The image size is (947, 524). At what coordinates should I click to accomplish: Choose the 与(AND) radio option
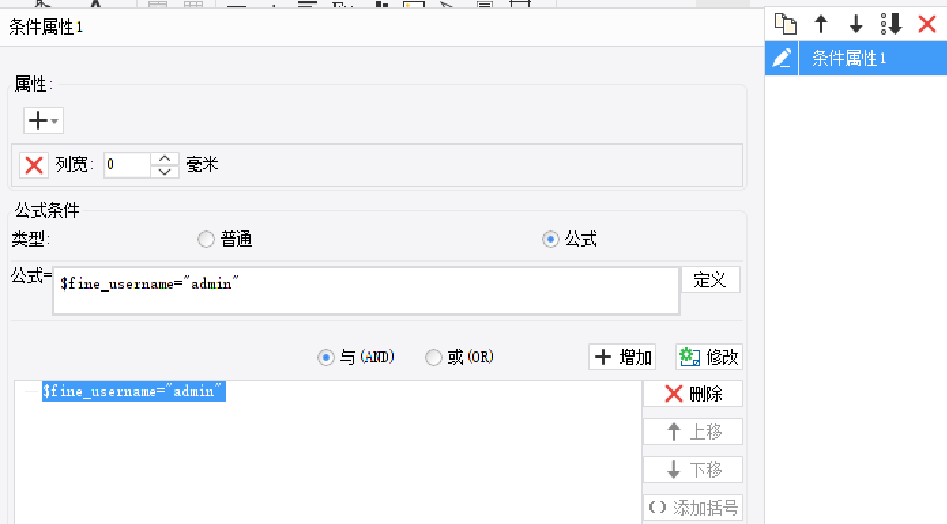[326, 357]
